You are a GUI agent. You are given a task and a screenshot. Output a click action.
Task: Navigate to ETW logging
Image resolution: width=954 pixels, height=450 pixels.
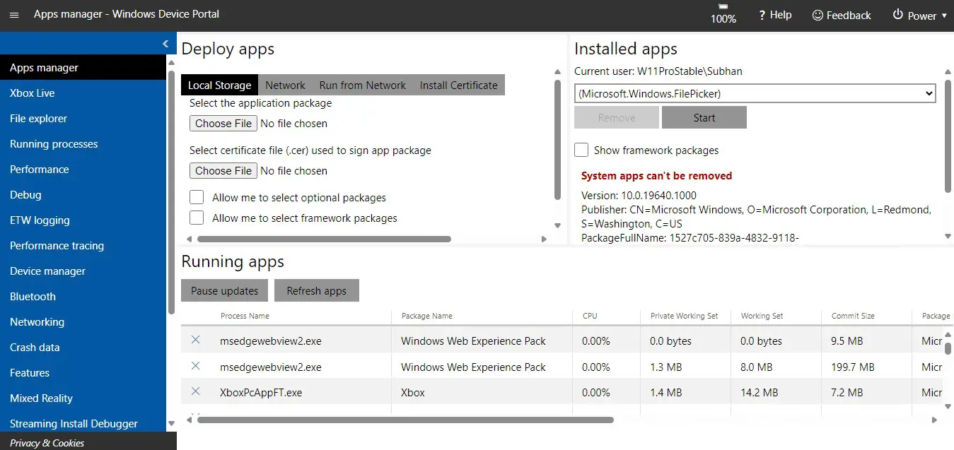83,220
